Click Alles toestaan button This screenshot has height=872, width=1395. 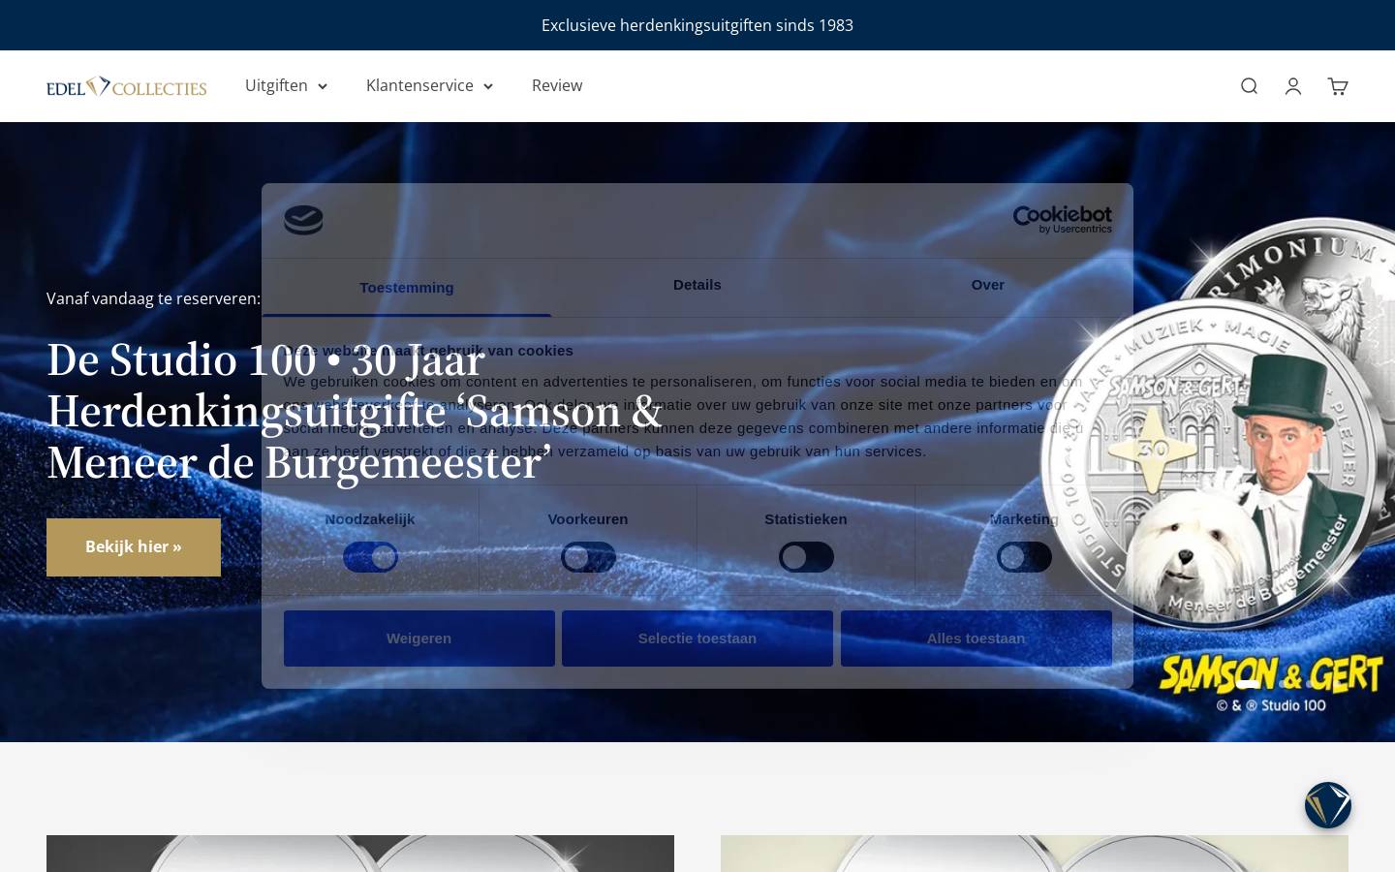[976, 638]
